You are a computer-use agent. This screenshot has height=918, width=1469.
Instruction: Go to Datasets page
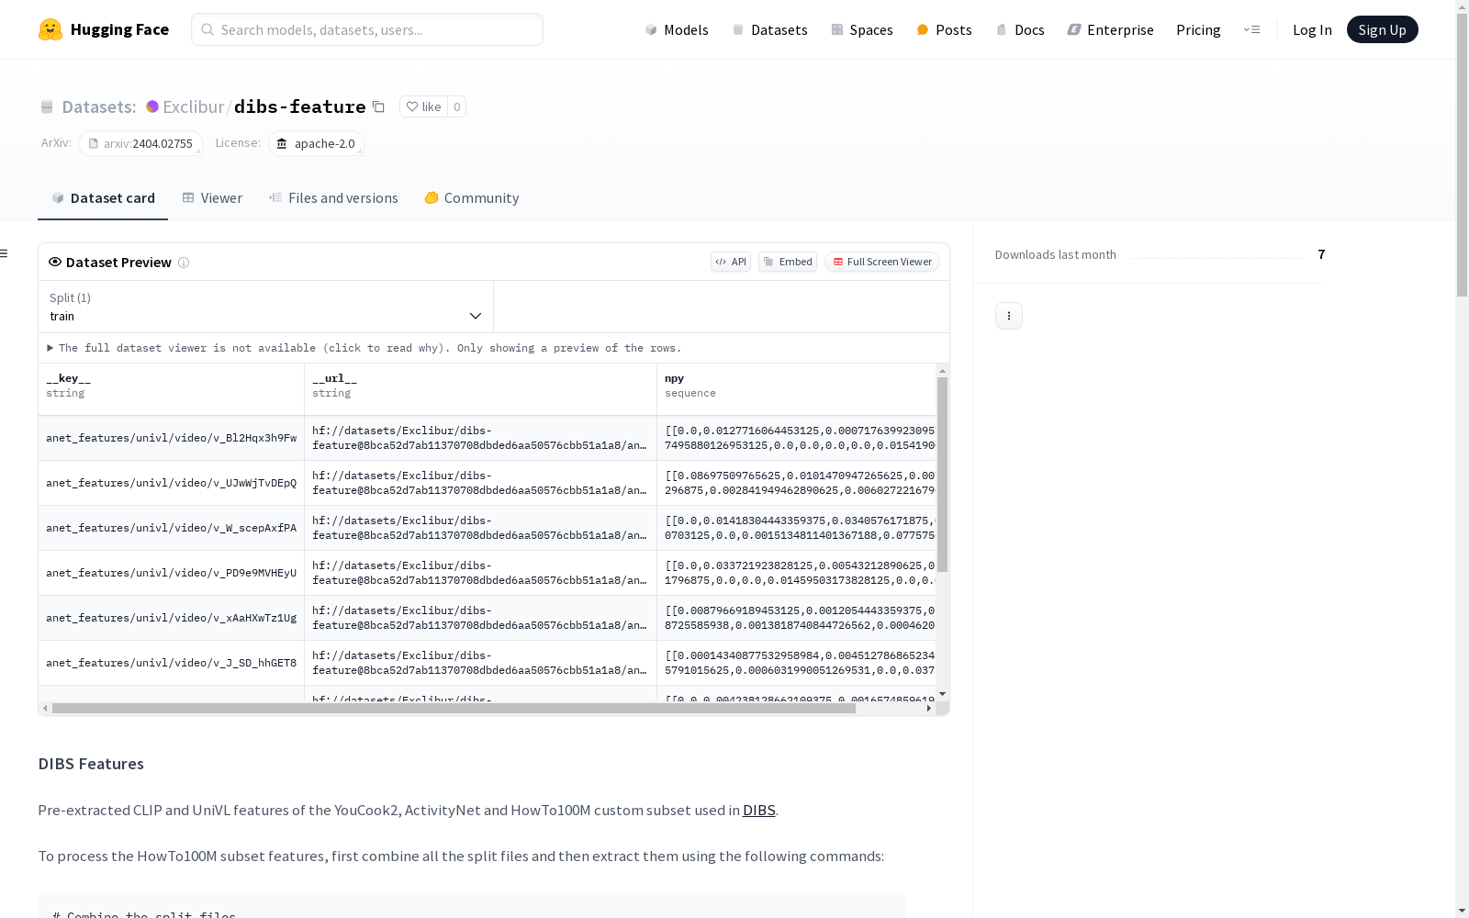(x=769, y=29)
